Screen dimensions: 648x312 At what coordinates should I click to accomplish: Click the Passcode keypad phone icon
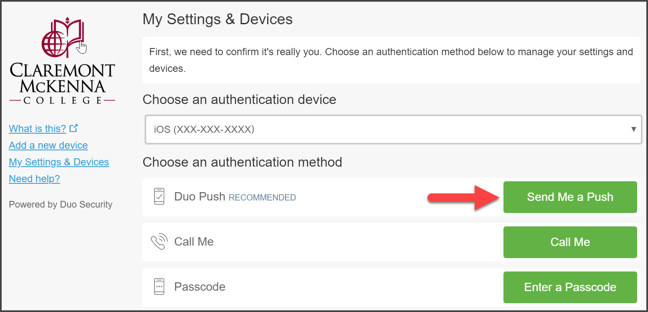158,287
